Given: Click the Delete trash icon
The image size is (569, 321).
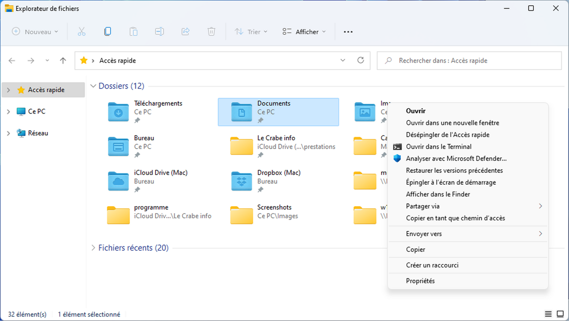Looking at the screenshot, I should (x=211, y=32).
